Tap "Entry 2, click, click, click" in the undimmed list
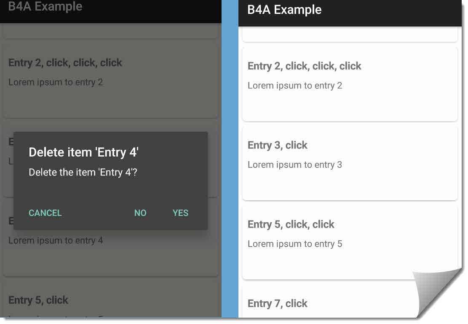 304,66
